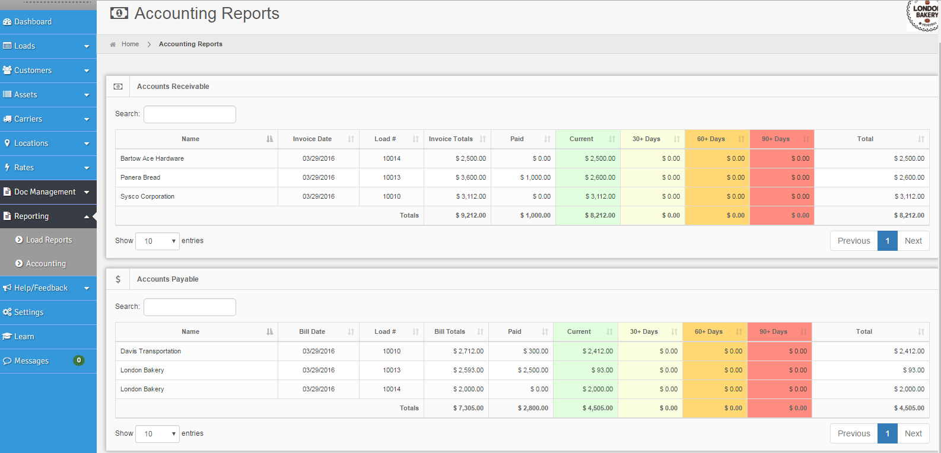Click the Messages speech bubble icon
This screenshot has width=941, height=453.
[7, 361]
